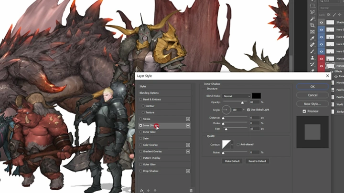Screen dimensions: 344x193
Task: Select the Magic Wand tool
Action: tap(312, 19)
